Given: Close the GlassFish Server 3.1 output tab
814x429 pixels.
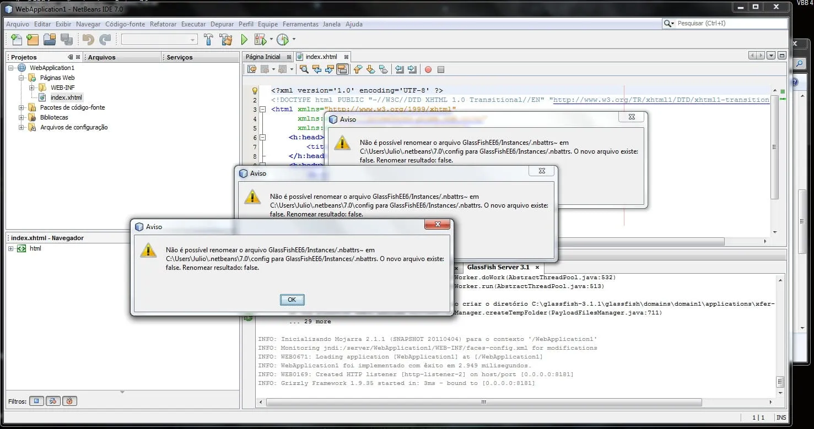Looking at the screenshot, I should coord(536,267).
